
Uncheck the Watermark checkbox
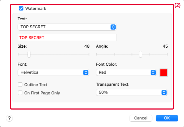click(21, 9)
